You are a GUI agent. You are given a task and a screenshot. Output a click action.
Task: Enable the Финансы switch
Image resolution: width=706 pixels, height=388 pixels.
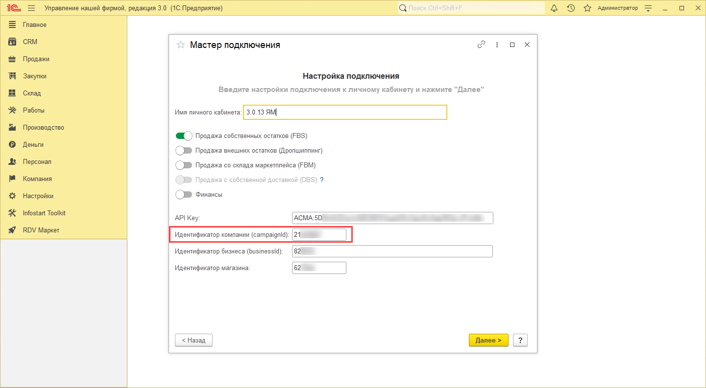(184, 194)
